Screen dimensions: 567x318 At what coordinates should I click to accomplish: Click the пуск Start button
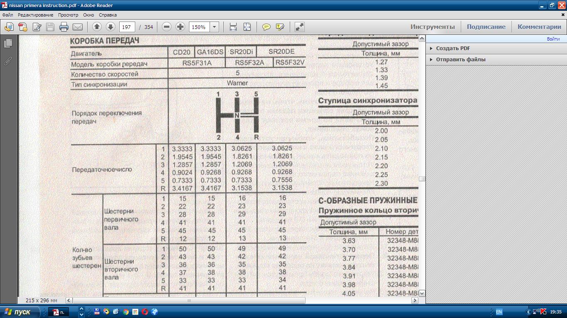[20, 312]
